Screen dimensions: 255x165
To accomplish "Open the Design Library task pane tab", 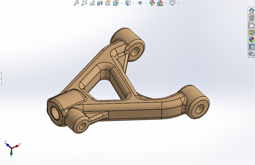I will pos(251,18).
